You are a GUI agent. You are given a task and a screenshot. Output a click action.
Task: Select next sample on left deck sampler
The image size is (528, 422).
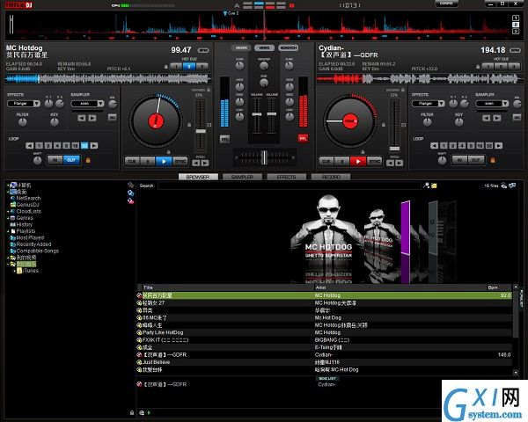[x=92, y=118]
